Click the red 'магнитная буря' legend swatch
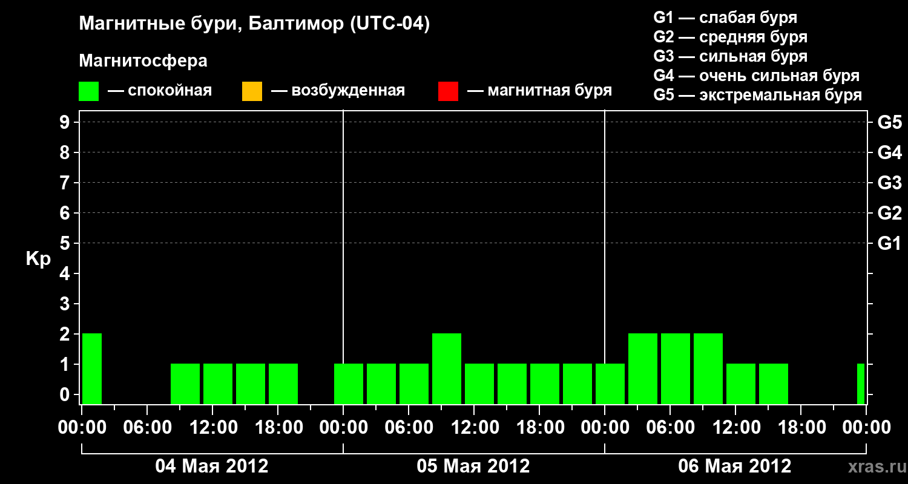 (x=448, y=91)
